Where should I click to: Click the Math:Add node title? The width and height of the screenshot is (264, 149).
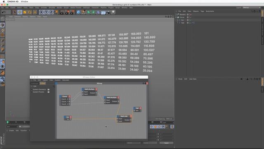[124, 116]
